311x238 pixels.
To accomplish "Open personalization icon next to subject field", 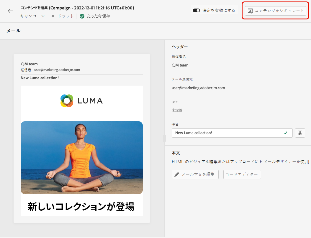I will tap(300, 133).
